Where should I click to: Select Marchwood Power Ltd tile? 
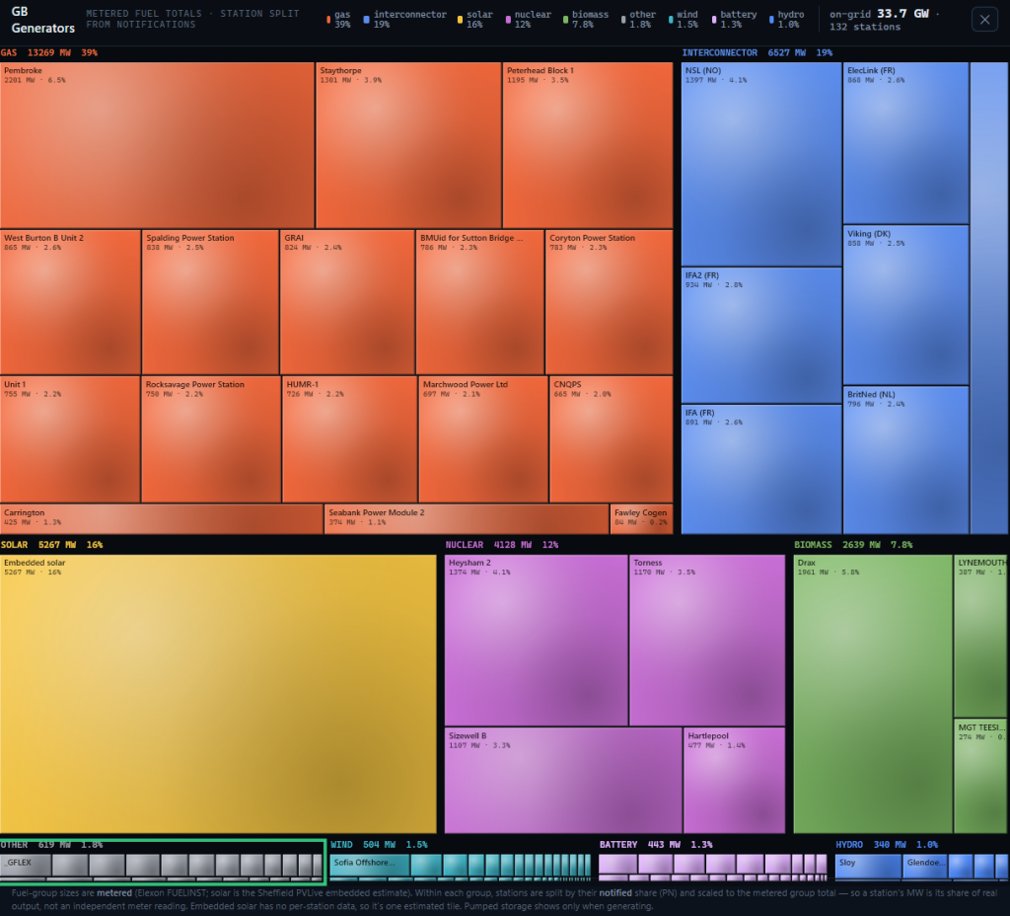click(483, 439)
